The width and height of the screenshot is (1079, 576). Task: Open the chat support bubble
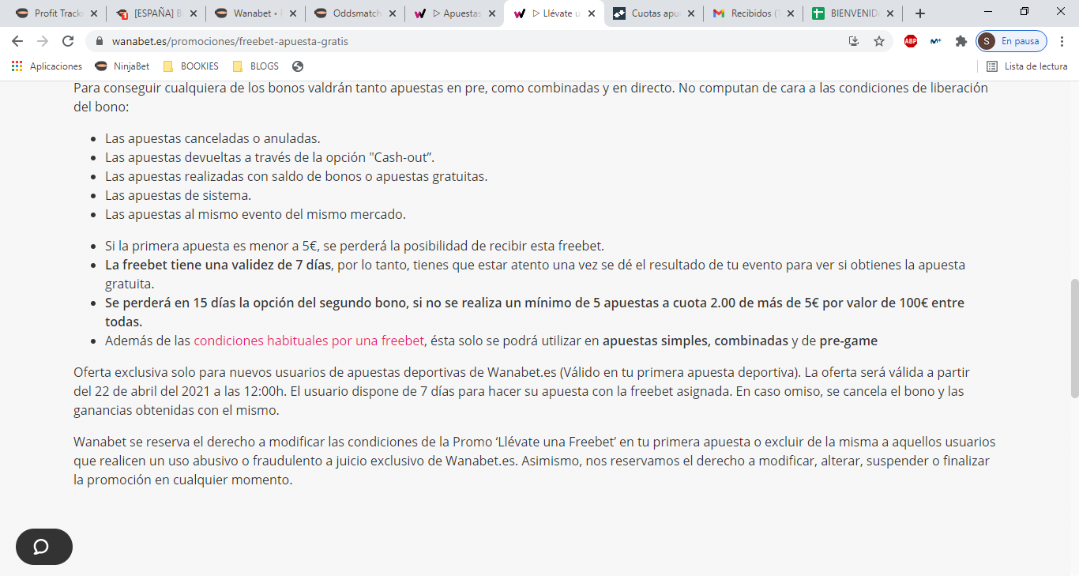[44, 546]
